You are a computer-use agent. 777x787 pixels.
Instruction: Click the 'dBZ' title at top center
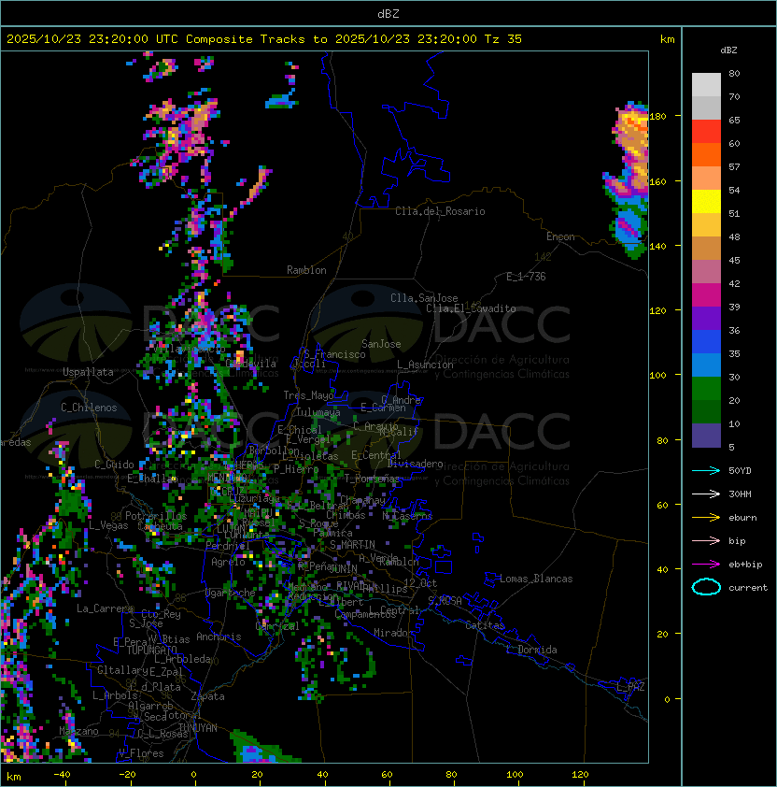pos(388,13)
